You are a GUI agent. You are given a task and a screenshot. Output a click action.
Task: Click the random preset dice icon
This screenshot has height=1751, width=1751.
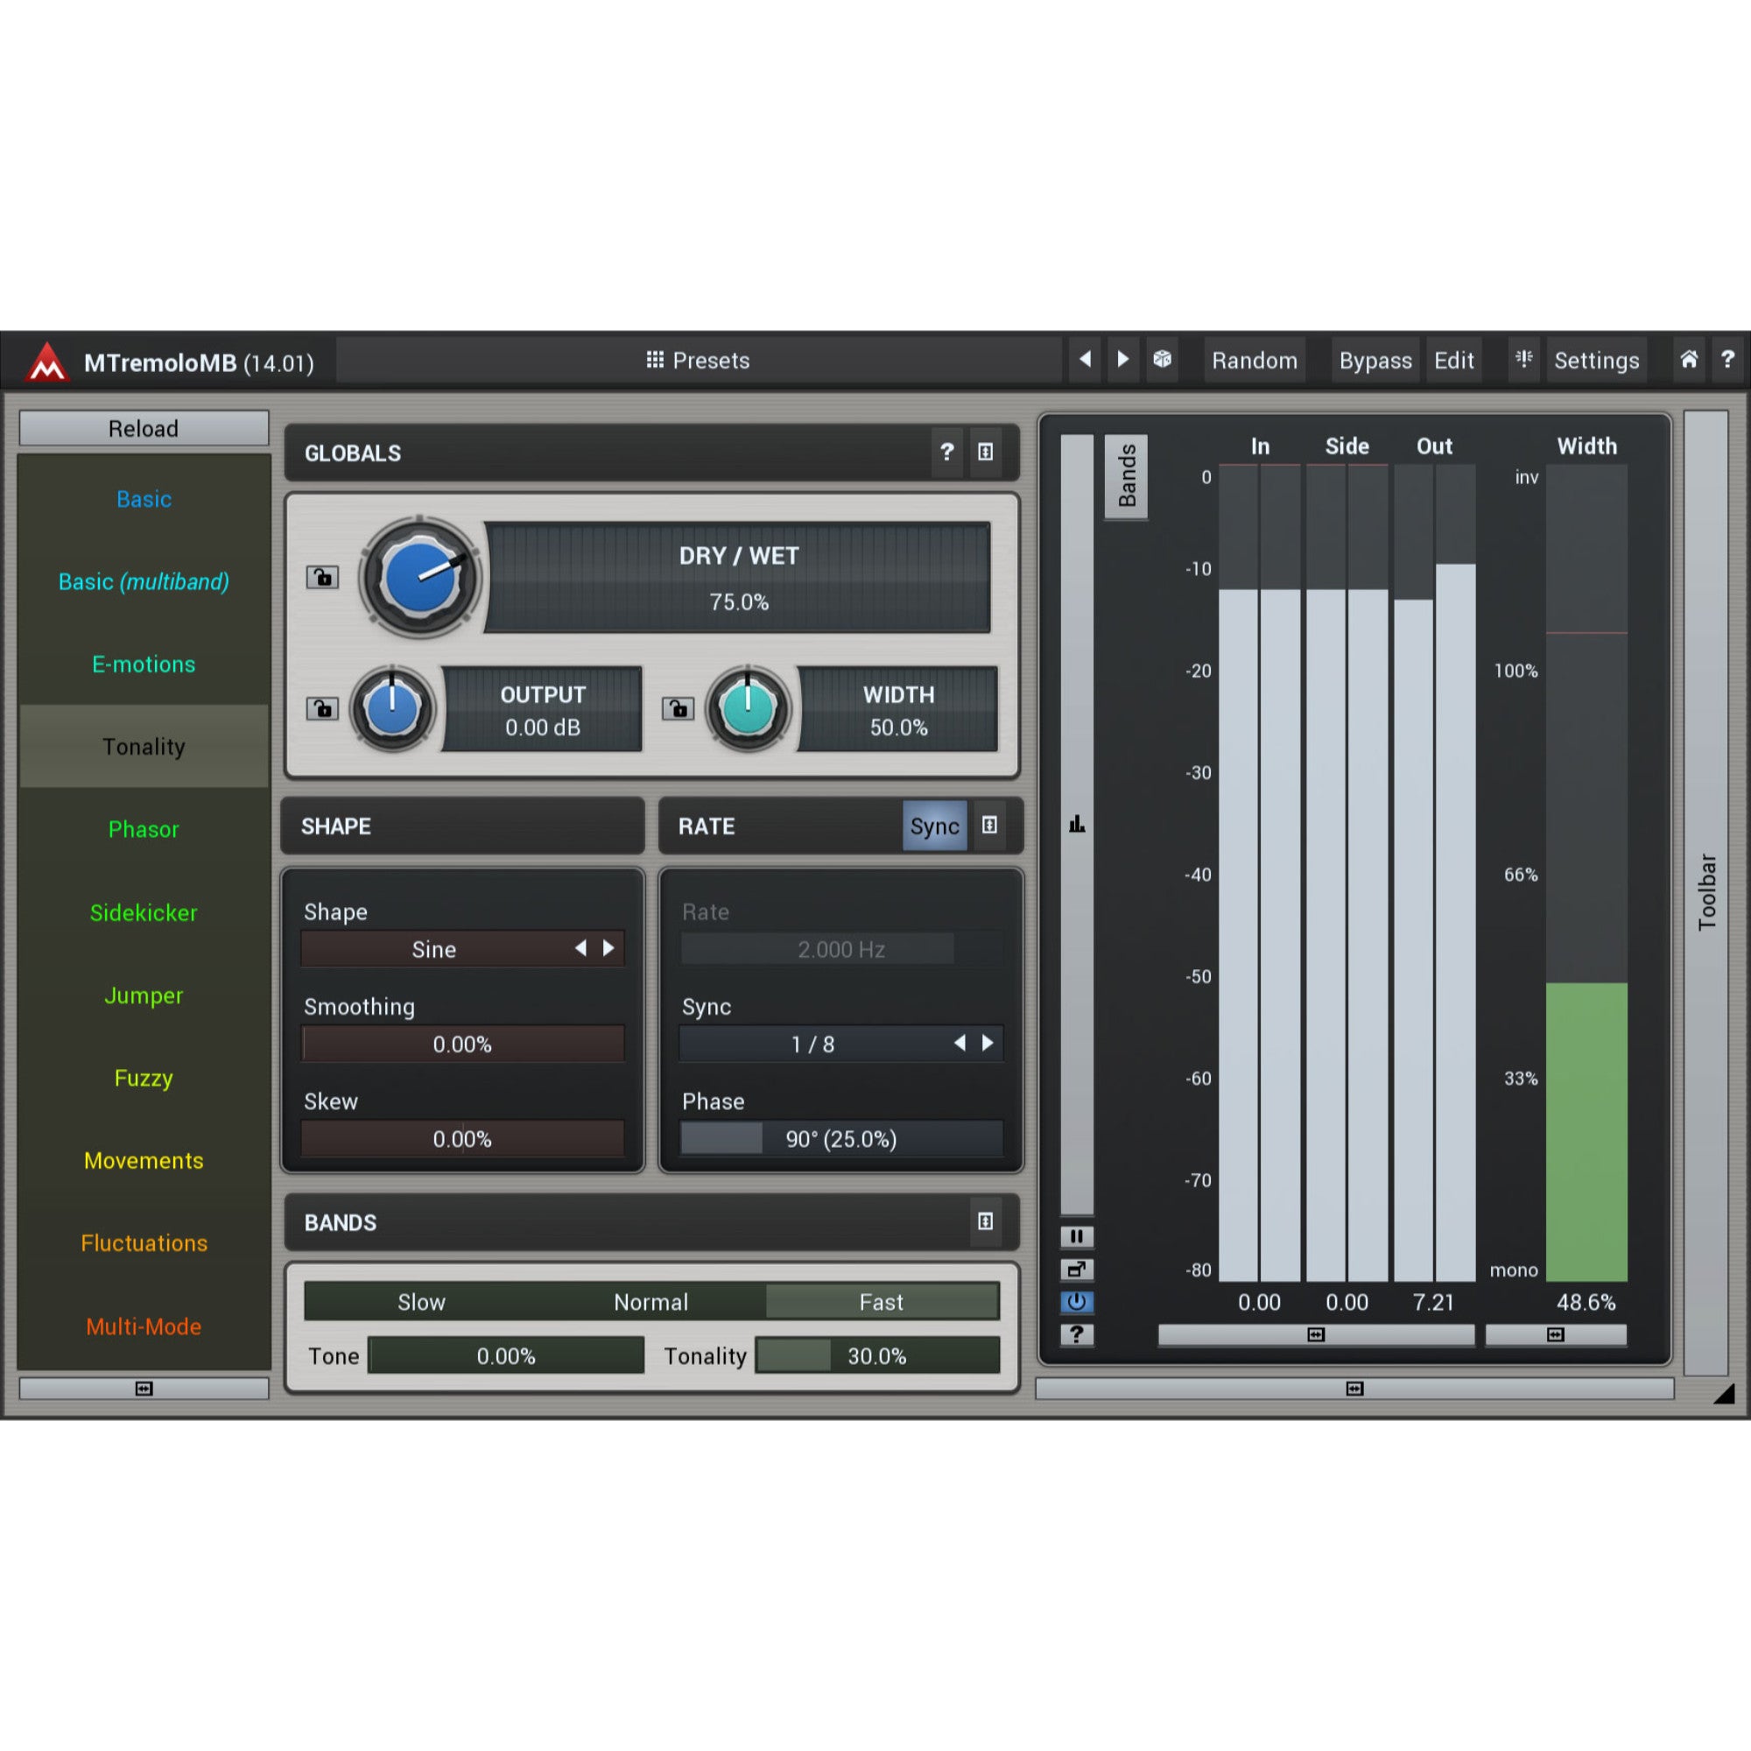pyautogui.click(x=1162, y=360)
